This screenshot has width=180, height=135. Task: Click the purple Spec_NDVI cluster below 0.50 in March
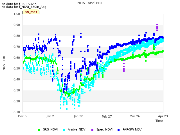pos(124,70)
